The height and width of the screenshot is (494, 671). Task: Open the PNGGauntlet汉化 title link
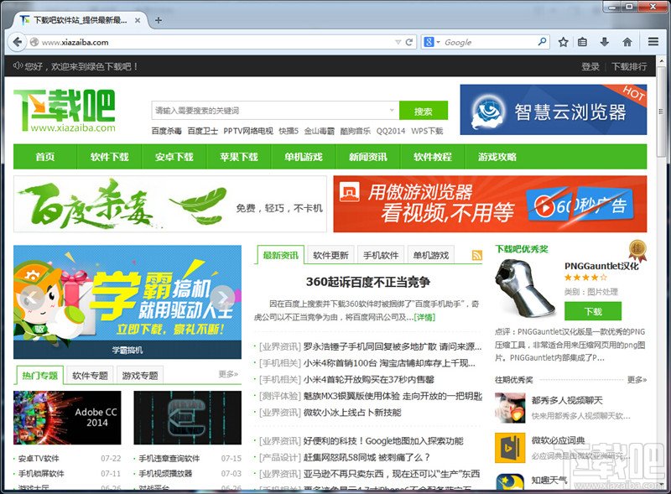click(601, 266)
